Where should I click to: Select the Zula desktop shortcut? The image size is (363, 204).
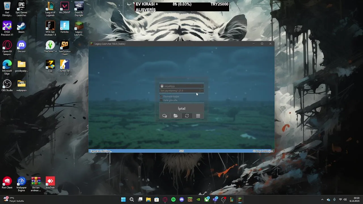[x=50, y=66]
